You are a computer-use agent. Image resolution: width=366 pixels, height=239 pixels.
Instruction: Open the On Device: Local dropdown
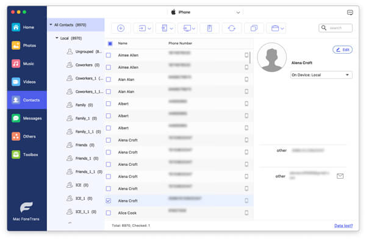click(x=321, y=75)
